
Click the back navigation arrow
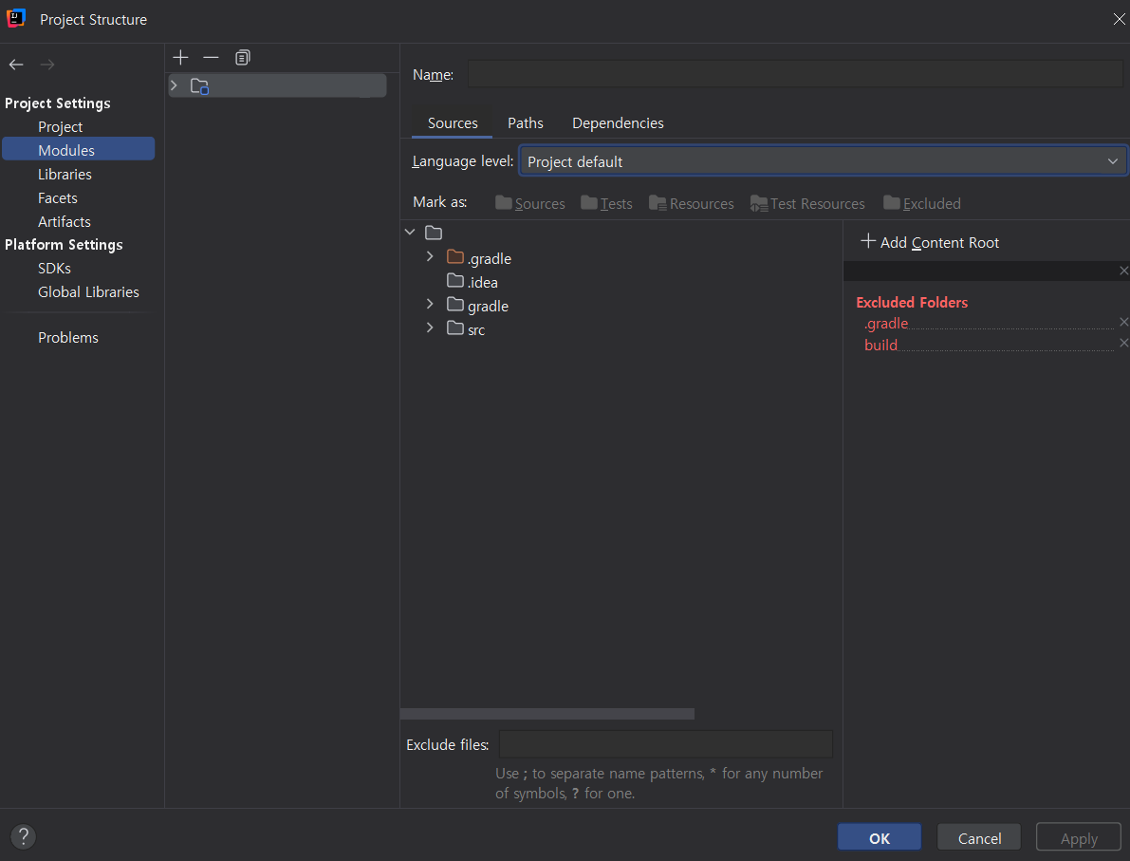(x=16, y=65)
